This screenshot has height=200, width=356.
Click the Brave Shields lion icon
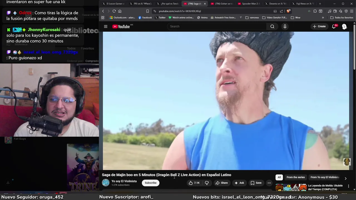[x=288, y=11]
